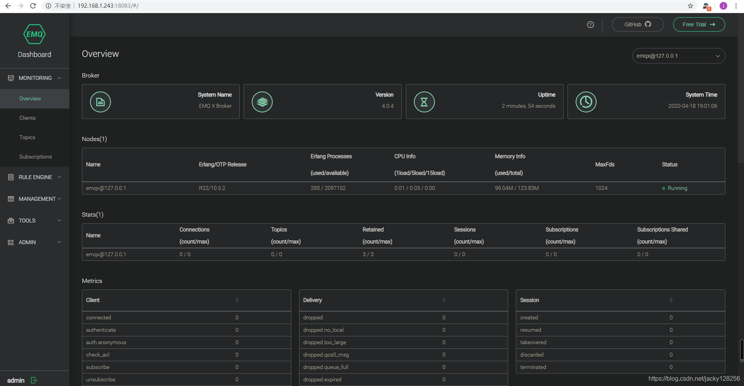Click the browser address bar URL
This screenshot has width=744, height=386.
pyautogui.click(x=108, y=6)
